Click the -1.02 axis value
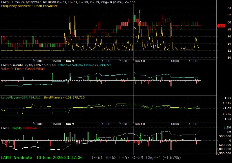Viewport: 232px width, 163px height. tap(227, 108)
